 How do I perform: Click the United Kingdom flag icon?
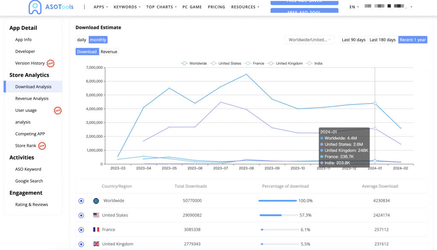point(96,244)
